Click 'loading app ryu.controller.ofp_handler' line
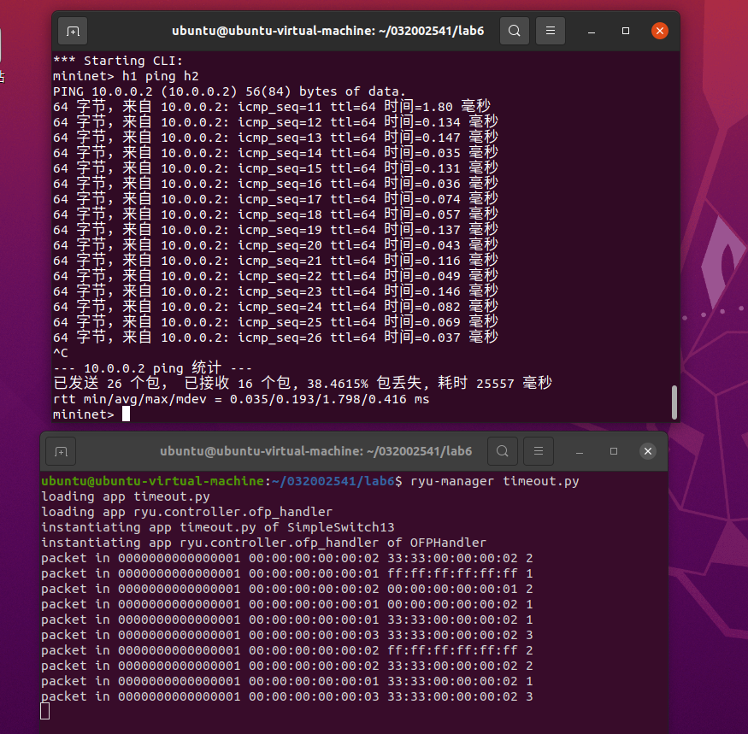748x734 pixels. click(186, 512)
